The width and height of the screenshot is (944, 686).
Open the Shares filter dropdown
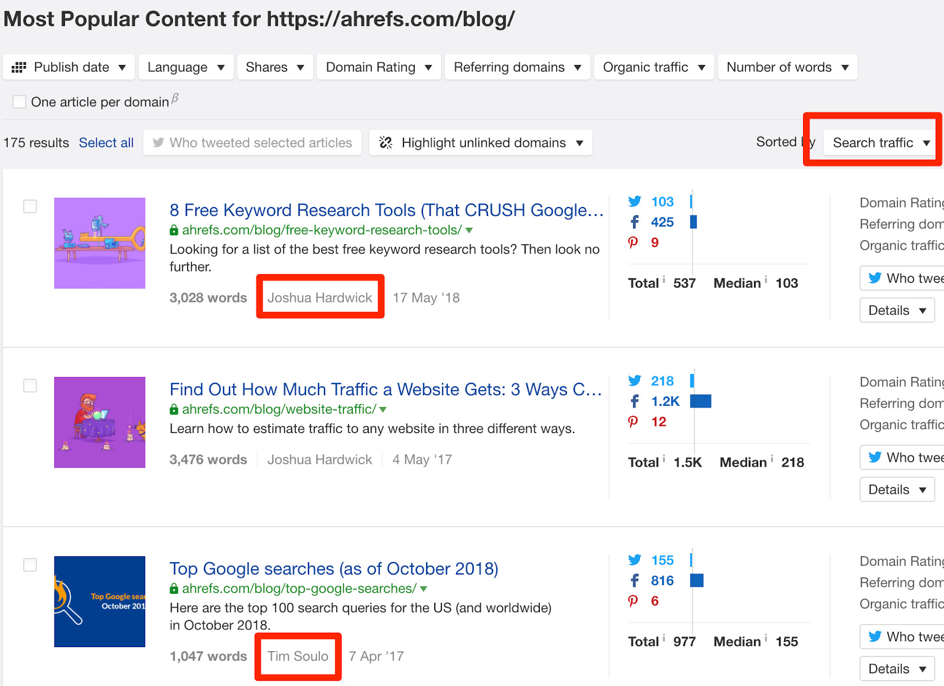(x=275, y=67)
